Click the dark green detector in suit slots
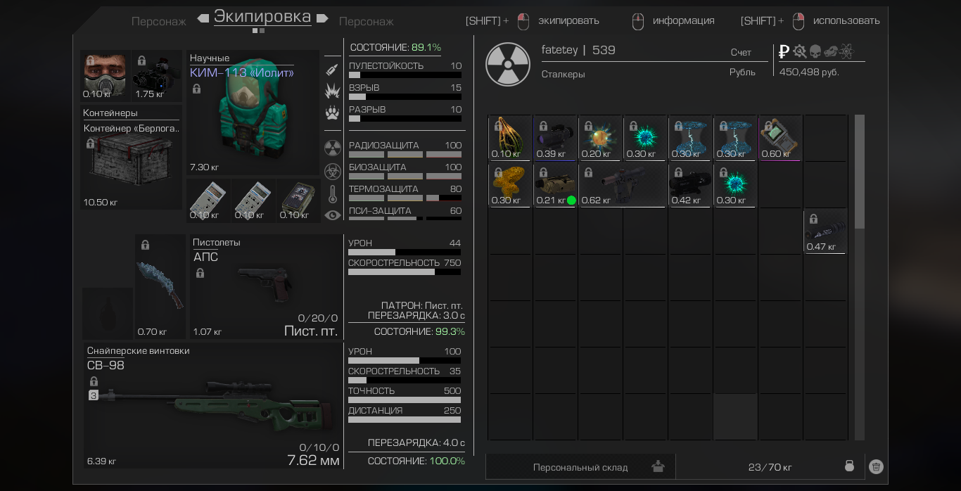Viewport: 961px width, 491px height. [x=298, y=200]
